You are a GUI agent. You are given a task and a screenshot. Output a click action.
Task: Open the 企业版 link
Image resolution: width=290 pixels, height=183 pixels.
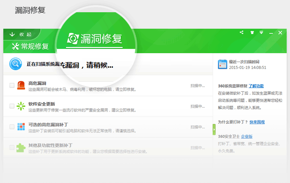247,136
